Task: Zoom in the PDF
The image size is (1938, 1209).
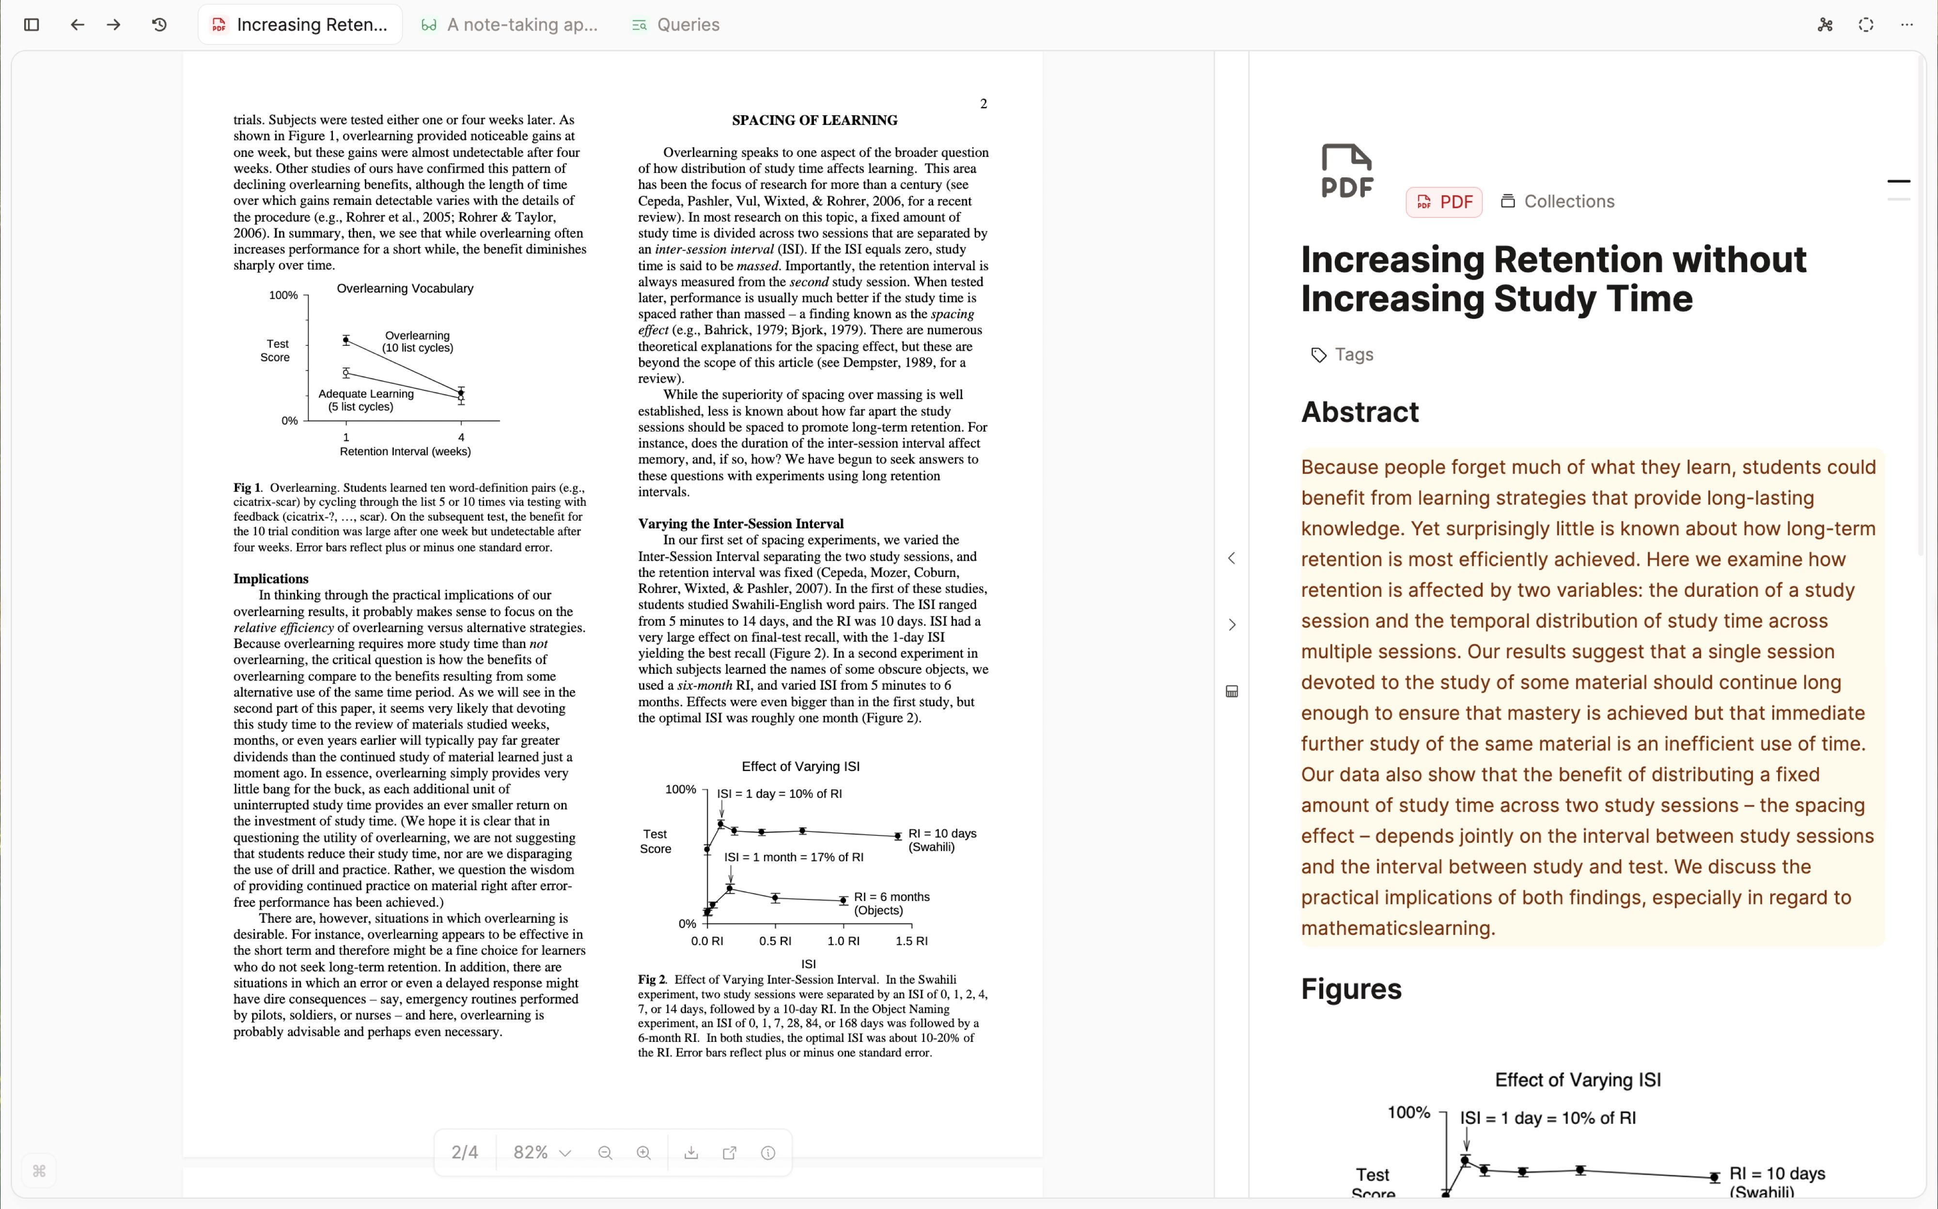Action: pyautogui.click(x=643, y=1152)
